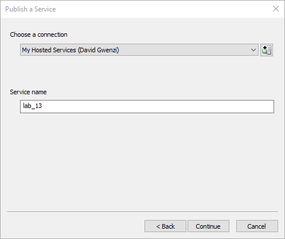Expand the connection dropdown arrow
This screenshot has width=285, height=239.
[253, 50]
